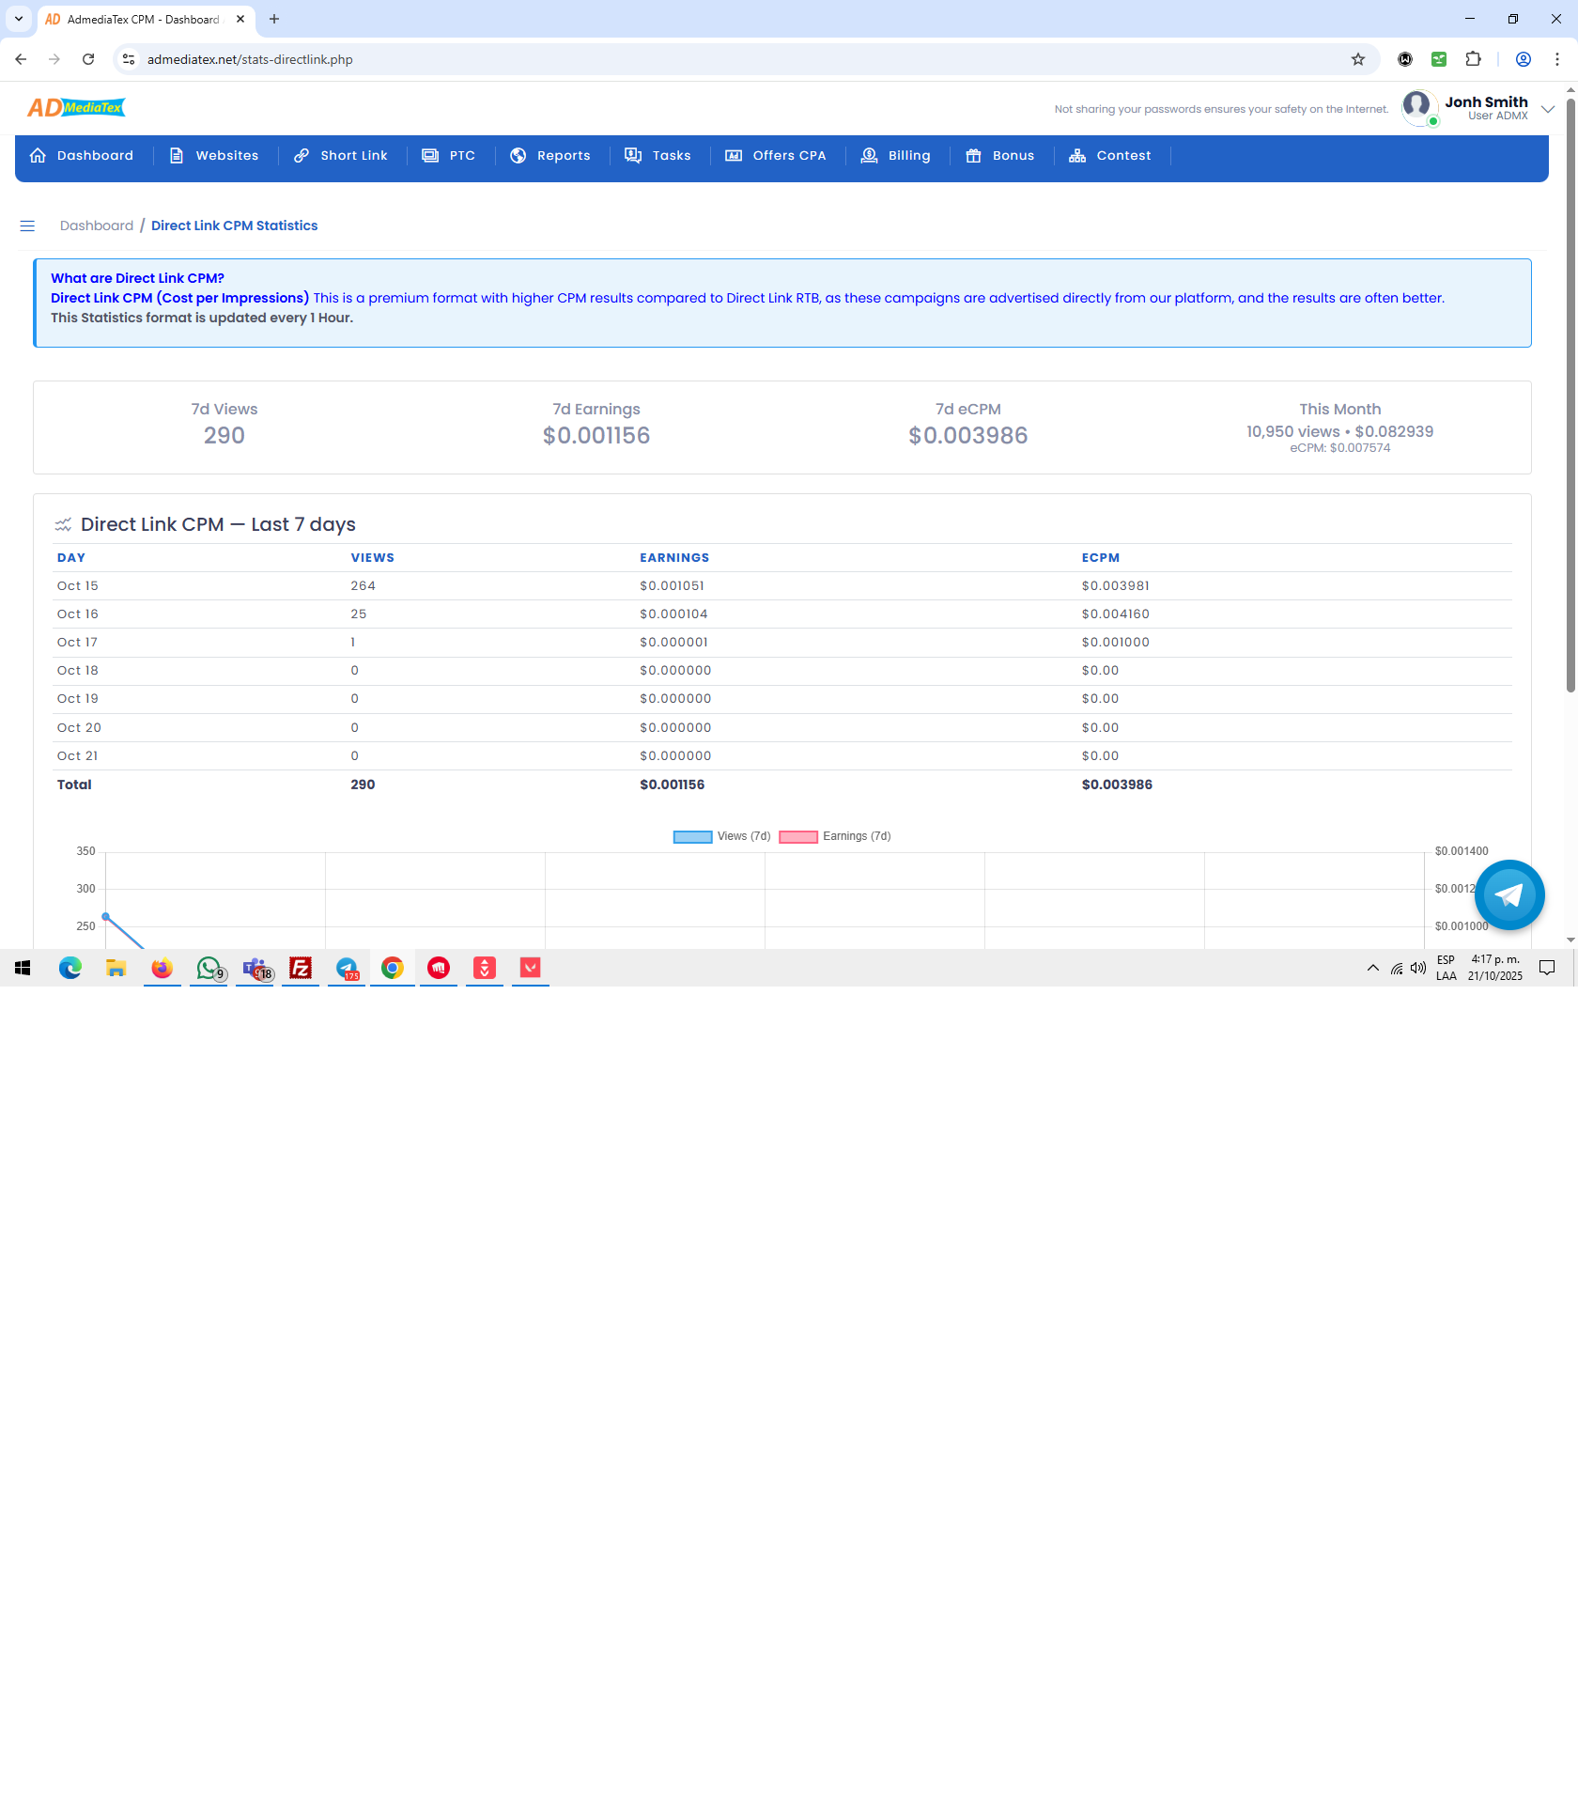Open Microsoft Teams from taskbar
This screenshot has height=1803, width=1578.
click(x=255, y=968)
